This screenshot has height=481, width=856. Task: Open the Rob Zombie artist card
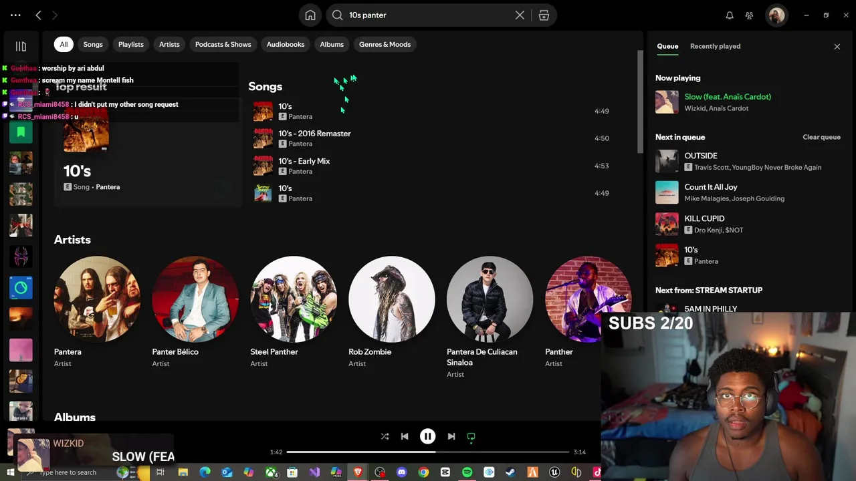coord(391,311)
